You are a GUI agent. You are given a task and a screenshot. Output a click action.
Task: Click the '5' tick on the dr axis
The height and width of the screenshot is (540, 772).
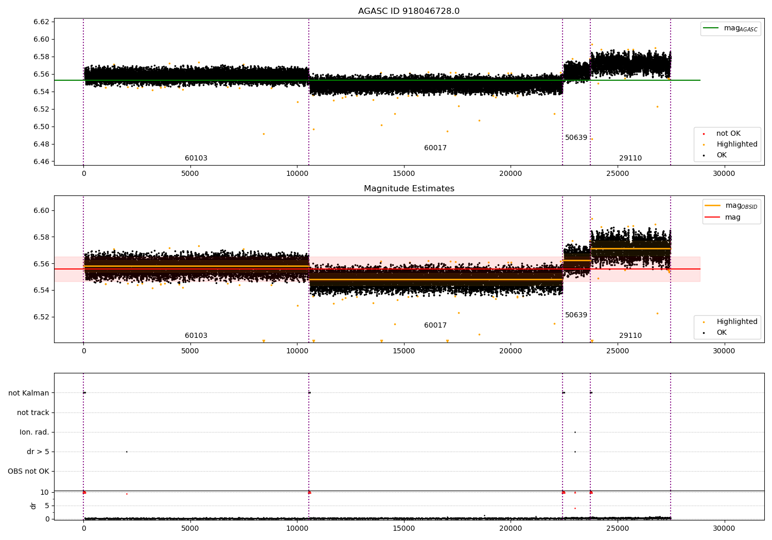(47, 506)
